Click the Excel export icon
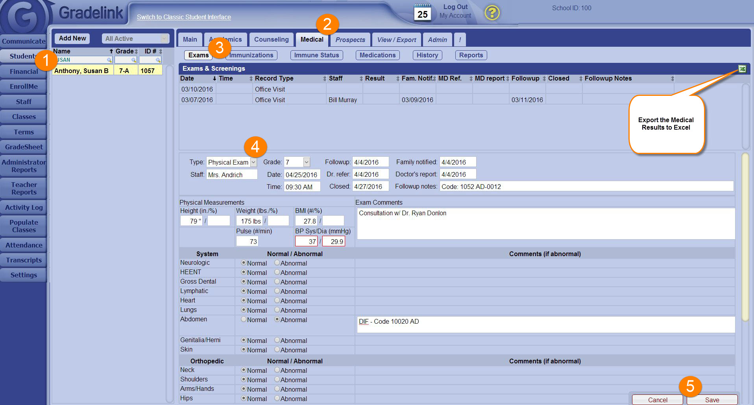 (742, 69)
